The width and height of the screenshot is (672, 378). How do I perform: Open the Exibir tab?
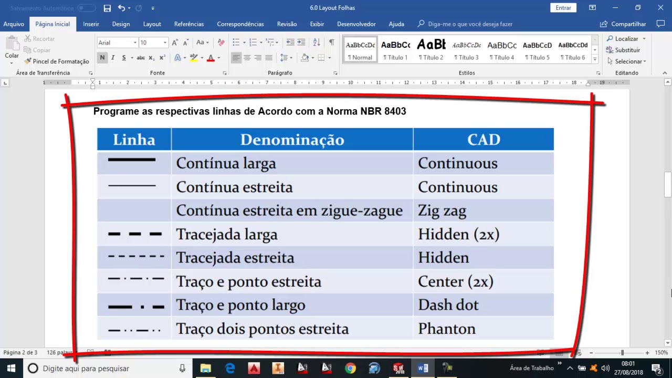(x=317, y=24)
